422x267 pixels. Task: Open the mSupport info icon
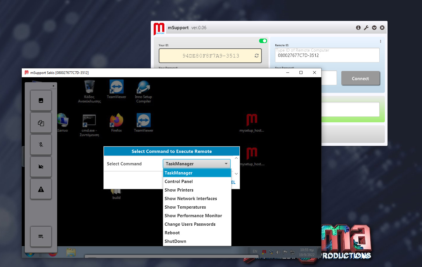(x=358, y=28)
